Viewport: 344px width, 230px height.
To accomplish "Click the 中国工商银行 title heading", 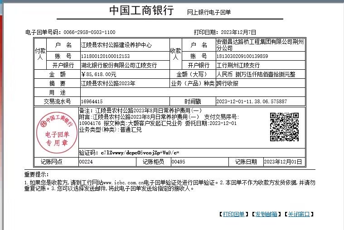I will tap(141, 11).
